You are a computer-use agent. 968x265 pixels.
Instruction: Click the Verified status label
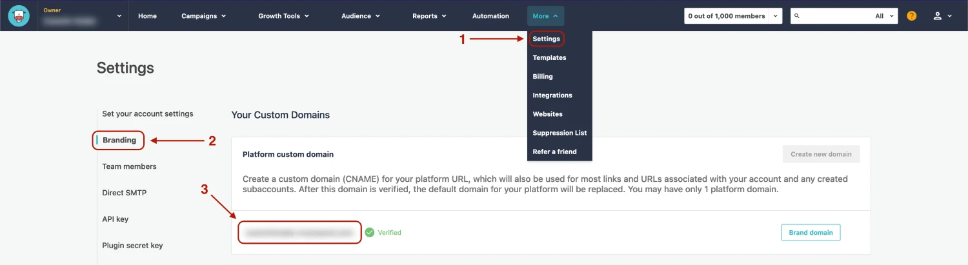click(389, 233)
